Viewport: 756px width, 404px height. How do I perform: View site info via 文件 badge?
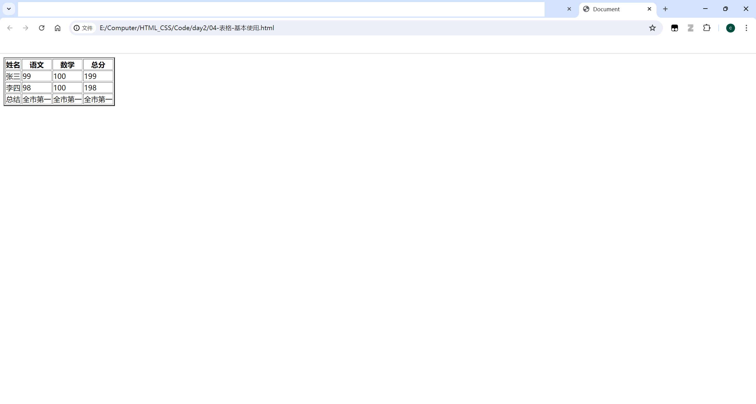pyautogui.click(x=83, y=28)
